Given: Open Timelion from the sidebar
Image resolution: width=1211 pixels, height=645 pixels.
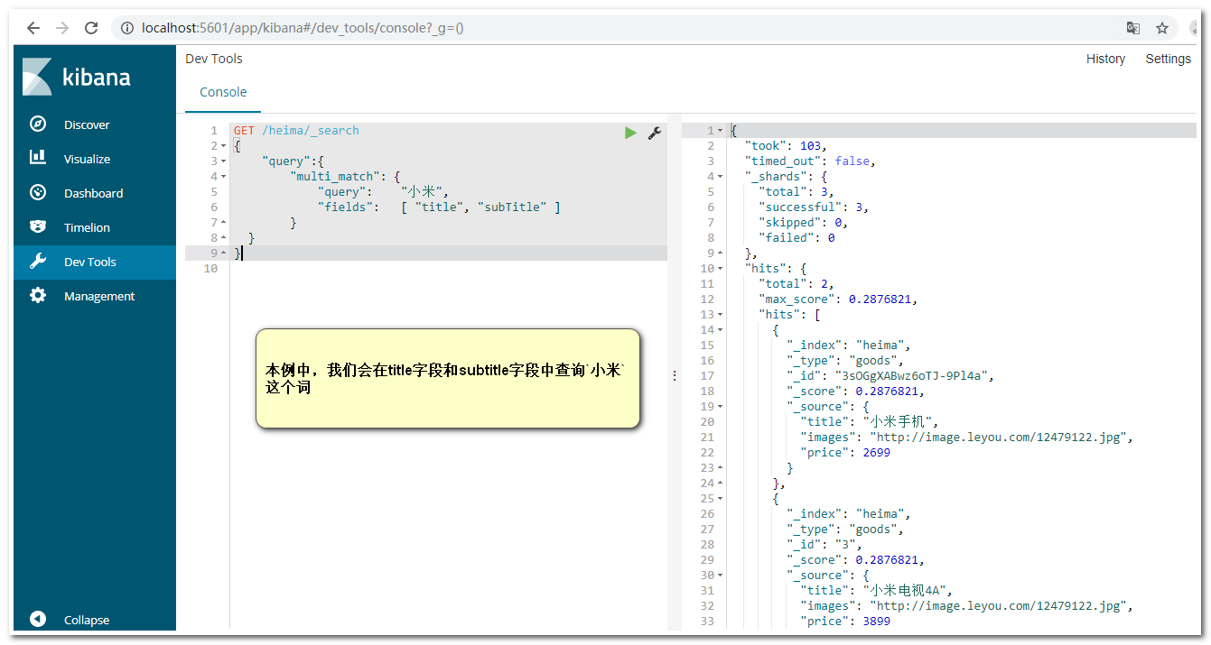Looking at the screenshot, I should pos(87,227).
